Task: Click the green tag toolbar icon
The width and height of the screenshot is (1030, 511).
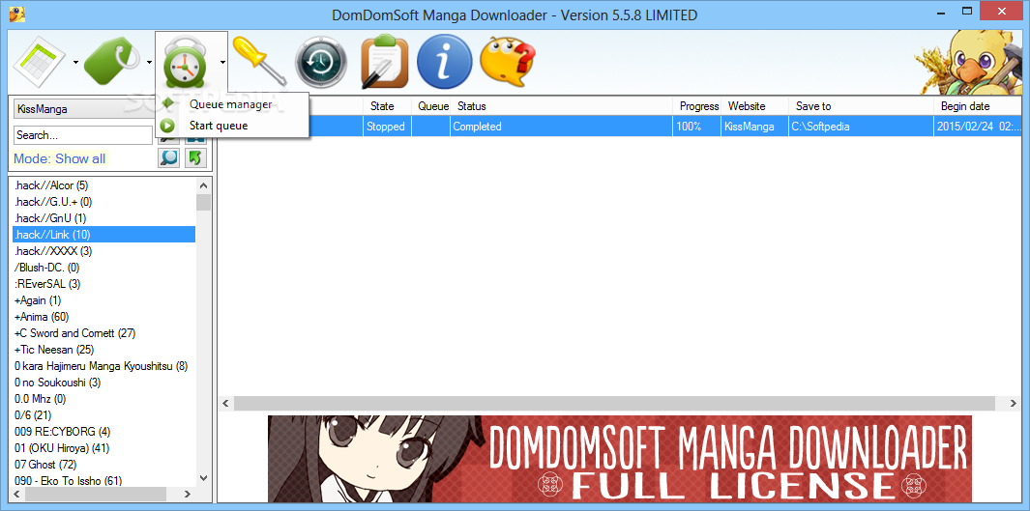Action: pyautogui.click(x=112, y=62)
